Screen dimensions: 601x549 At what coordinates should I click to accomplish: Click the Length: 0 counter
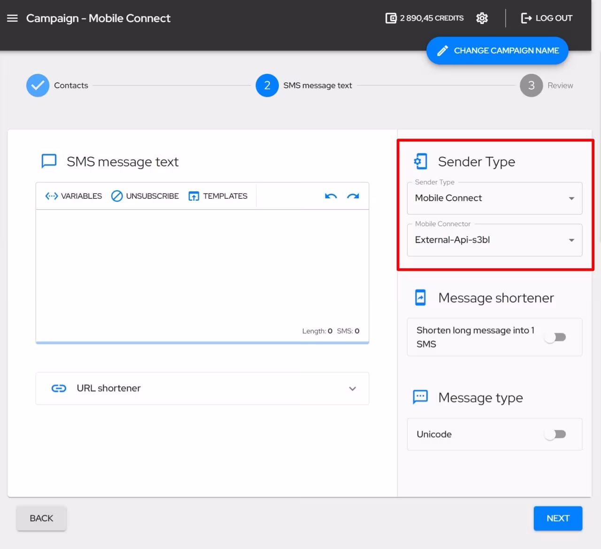[317, 331]
